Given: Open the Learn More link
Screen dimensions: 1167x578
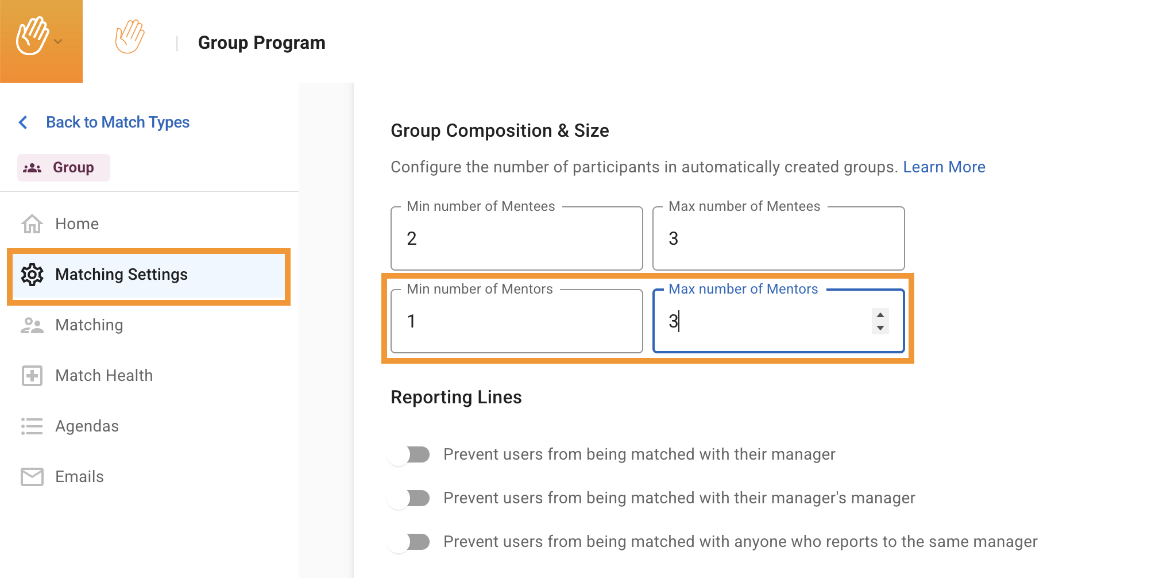Looking at the screenshot, I should point(944,167).
